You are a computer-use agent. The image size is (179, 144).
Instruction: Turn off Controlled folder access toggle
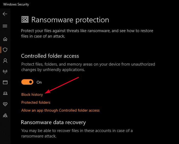(x=27, y=82)
